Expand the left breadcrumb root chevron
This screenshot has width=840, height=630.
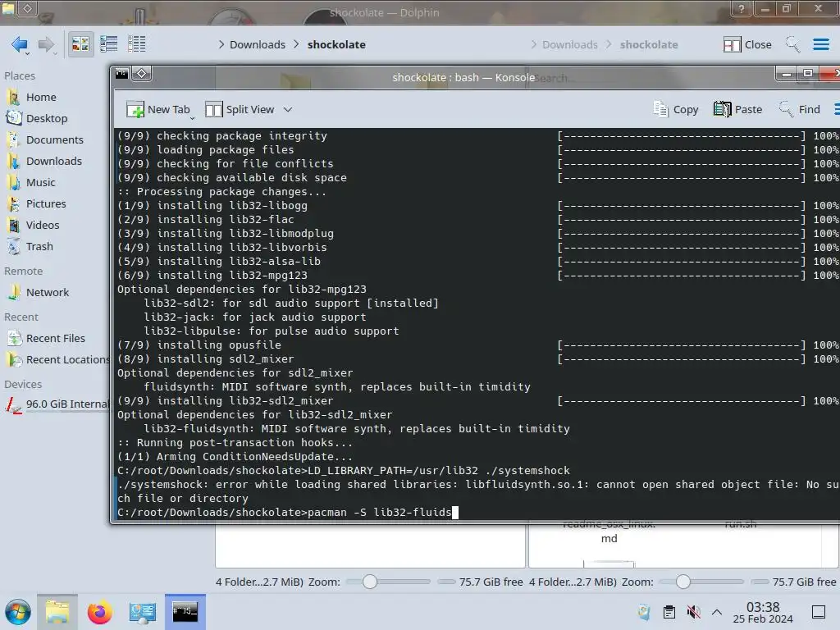pyautogui.click(x=221, y=44)
